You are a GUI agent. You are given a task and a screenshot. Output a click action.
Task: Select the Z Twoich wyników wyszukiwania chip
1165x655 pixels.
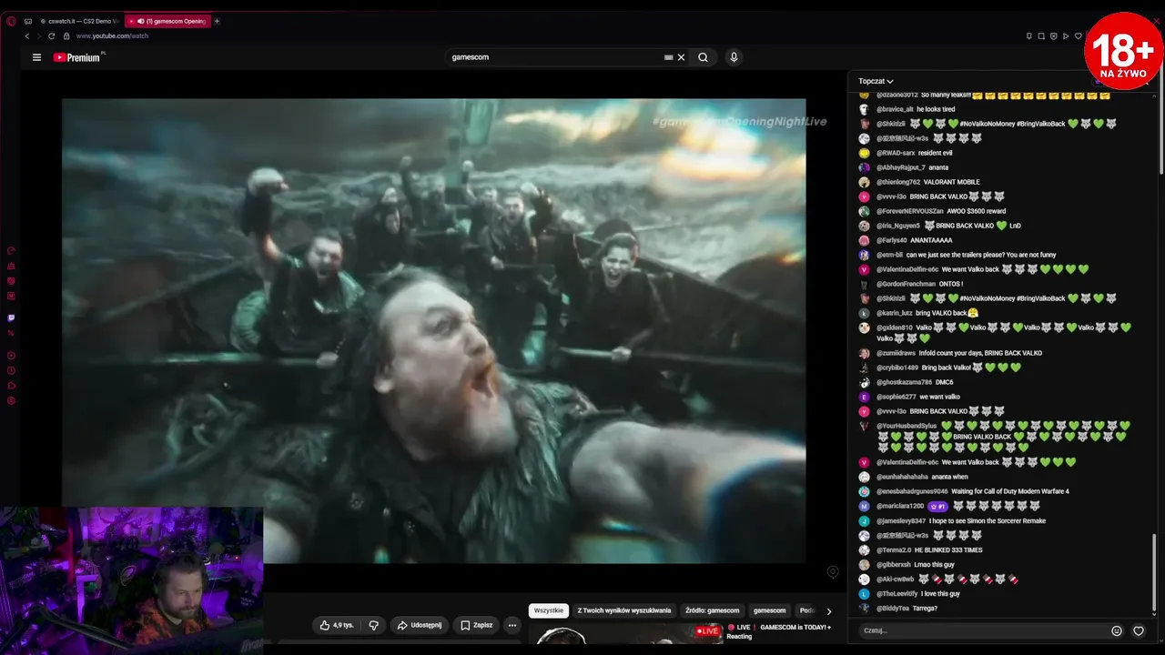(624, 610)
